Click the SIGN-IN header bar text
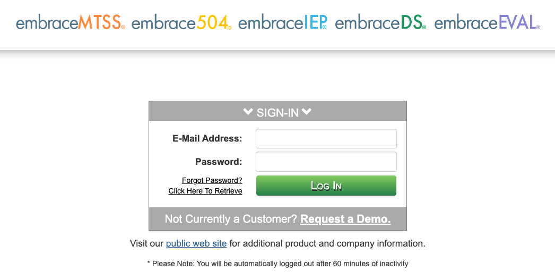The image size is (555, 272). click(277, 112)
